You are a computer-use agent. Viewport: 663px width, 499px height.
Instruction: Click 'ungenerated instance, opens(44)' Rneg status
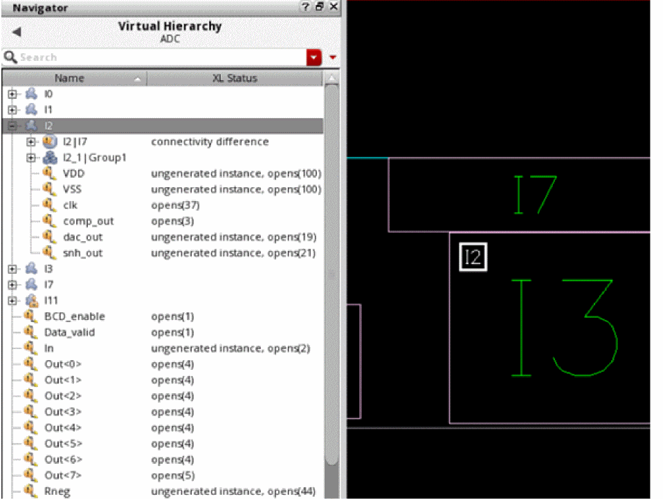coord(233,492)
